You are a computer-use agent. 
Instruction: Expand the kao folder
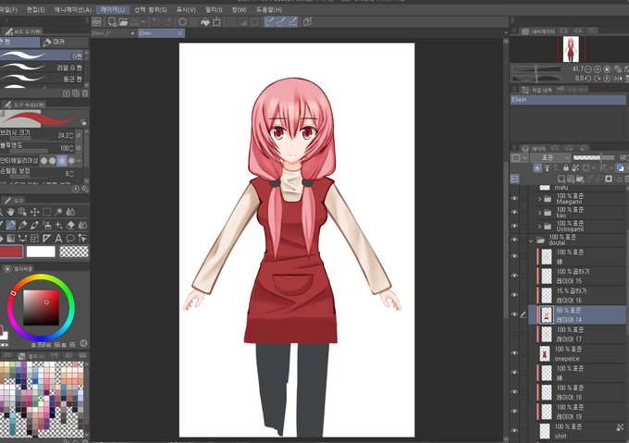tap(539, 213)
